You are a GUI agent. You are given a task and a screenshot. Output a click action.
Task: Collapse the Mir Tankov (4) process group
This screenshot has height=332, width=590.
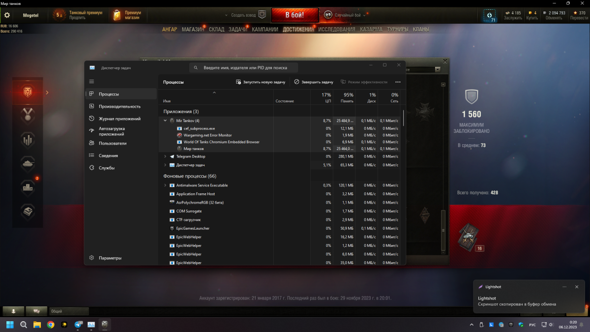tap(165, 121)
